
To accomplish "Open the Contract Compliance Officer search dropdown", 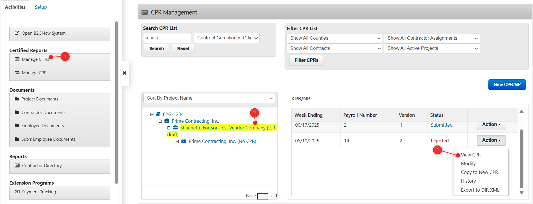I will (x=227, y=38).
